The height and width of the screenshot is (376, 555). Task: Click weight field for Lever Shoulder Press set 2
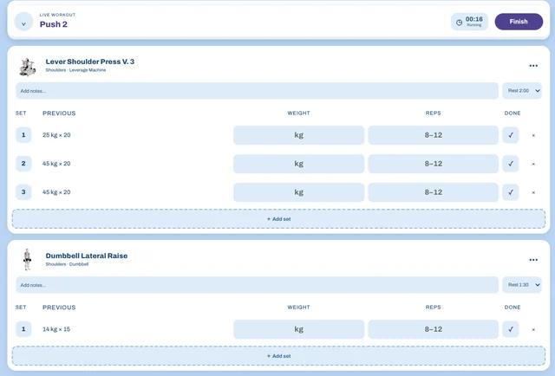tap(298, 164)
